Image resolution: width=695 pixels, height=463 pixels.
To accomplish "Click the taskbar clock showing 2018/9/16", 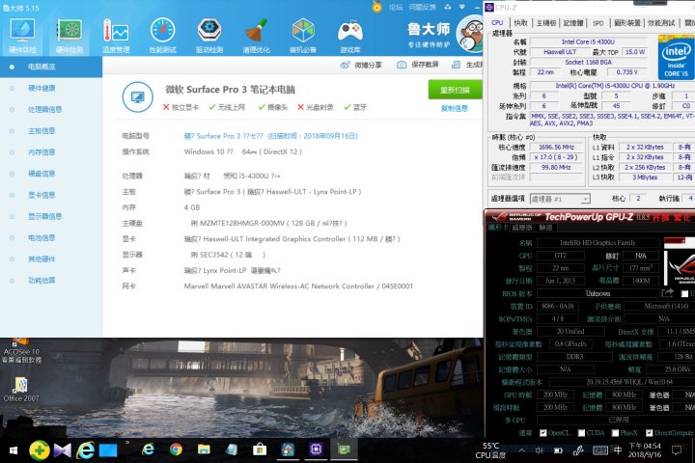I will [645, 450].
